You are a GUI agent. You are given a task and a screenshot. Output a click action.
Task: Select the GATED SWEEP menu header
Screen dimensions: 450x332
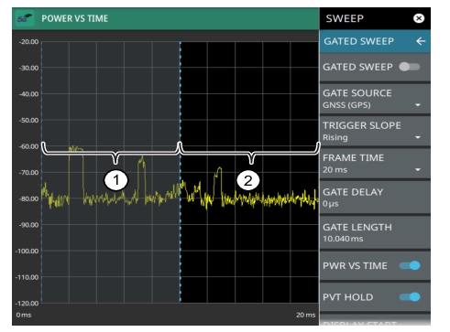coord(375,41)
